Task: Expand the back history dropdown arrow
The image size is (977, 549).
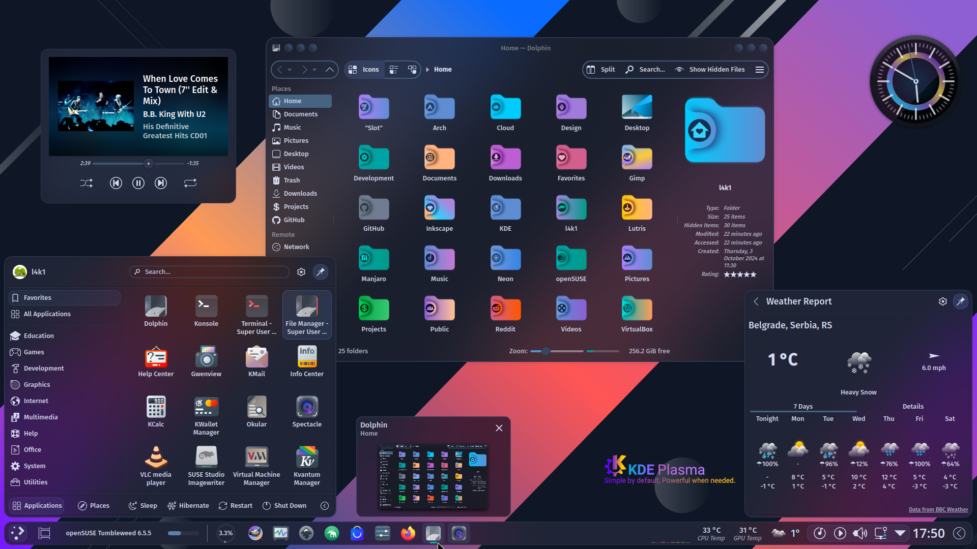Action: click(290, 70)
